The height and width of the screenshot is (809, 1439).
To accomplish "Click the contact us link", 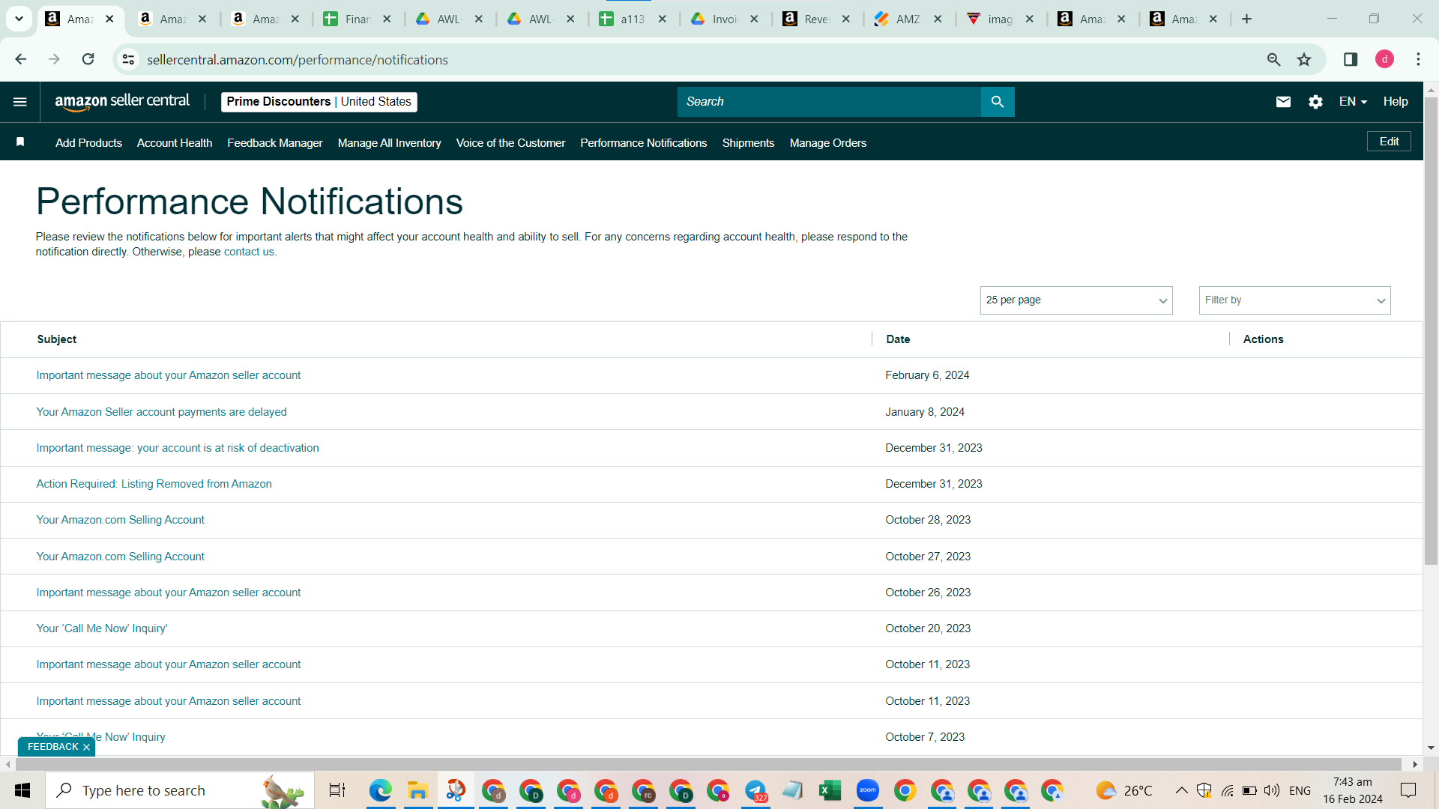I will [x=249, y=252].
